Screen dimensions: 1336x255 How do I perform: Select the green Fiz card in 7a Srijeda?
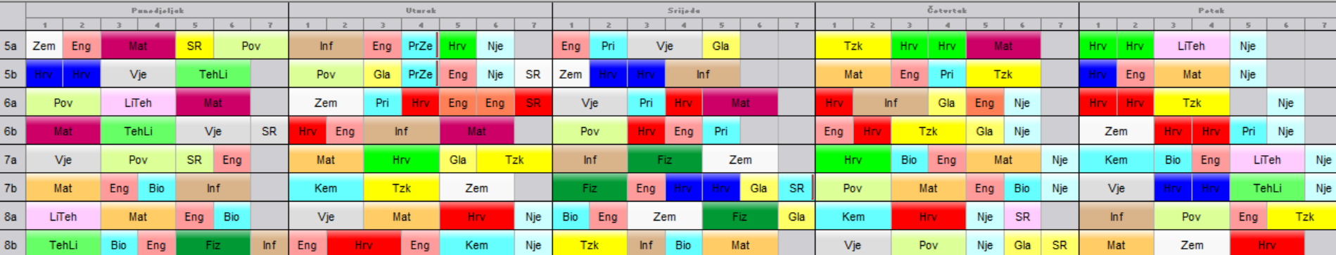[x=665, y=159]
